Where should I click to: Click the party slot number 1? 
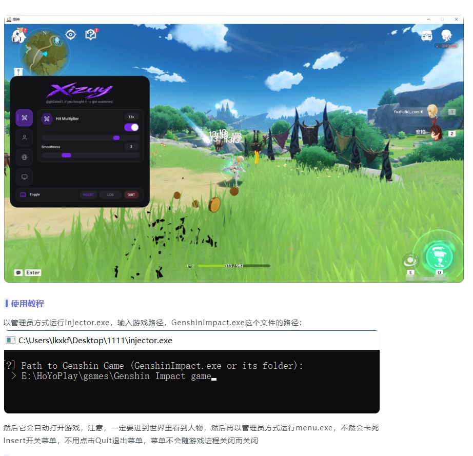point(451,112)
